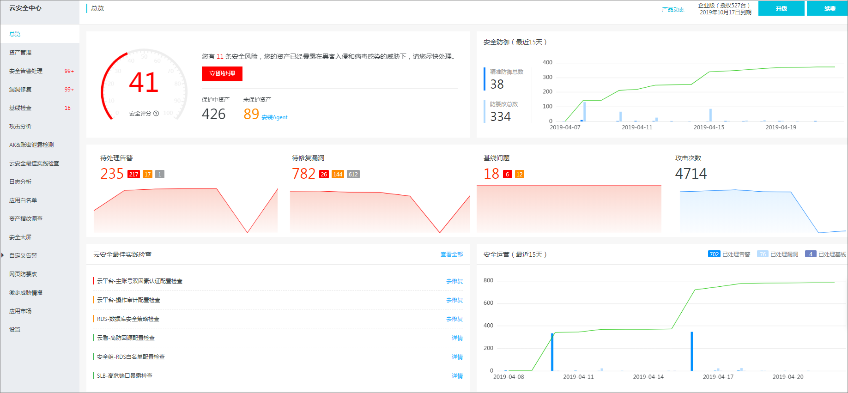The width and height of the screenshot is (848, 393).
Task: Click the red 26 badge under 待修复漏洞
Action: click(324, 174)
